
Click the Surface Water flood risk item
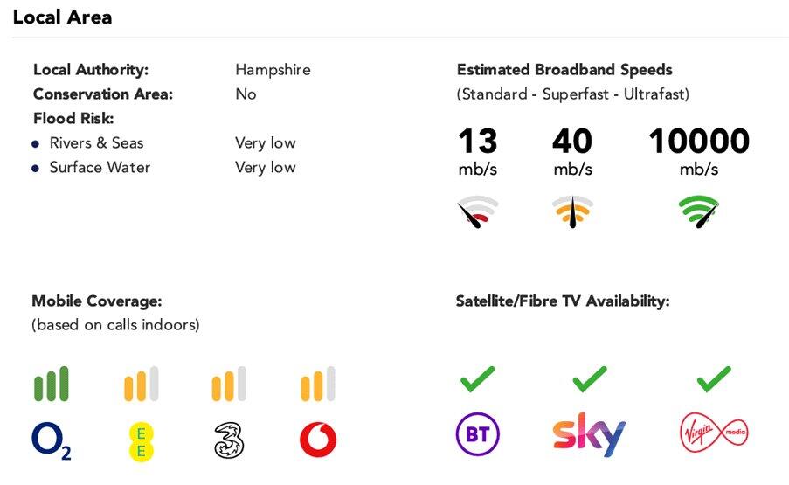pyautogui.click(x=100, y=168)
